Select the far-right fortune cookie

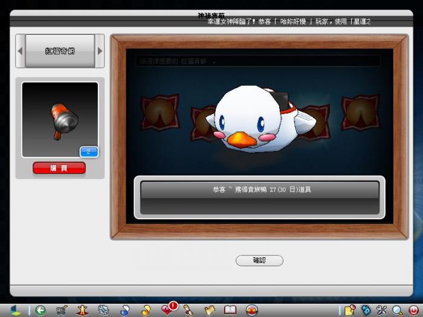pyautogui.click(x=360, y=112)
